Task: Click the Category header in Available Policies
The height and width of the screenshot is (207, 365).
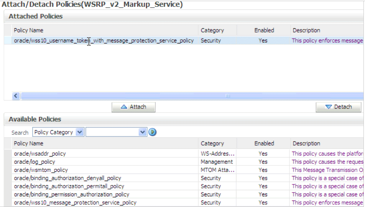Action: tap(217, 143)
